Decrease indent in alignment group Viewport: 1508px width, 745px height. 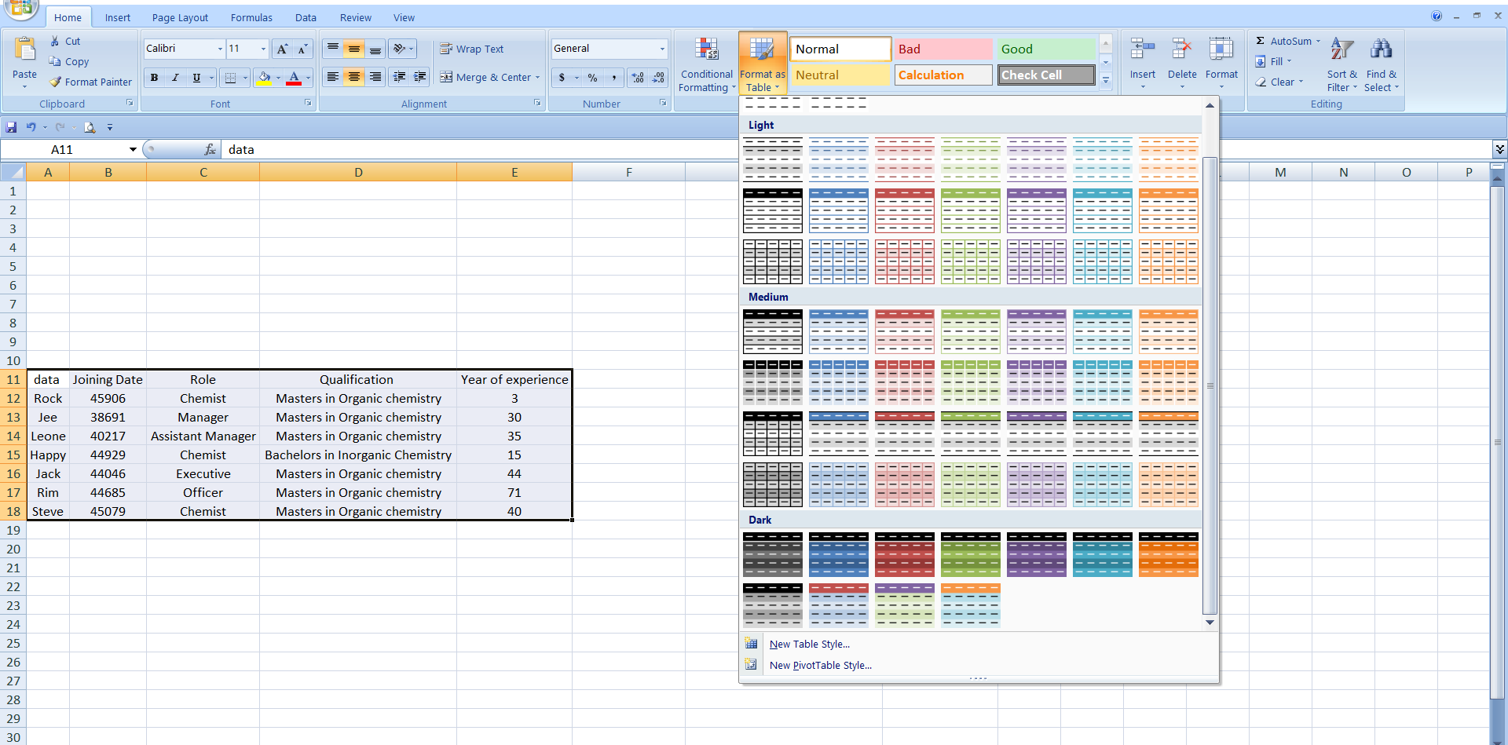400,77
